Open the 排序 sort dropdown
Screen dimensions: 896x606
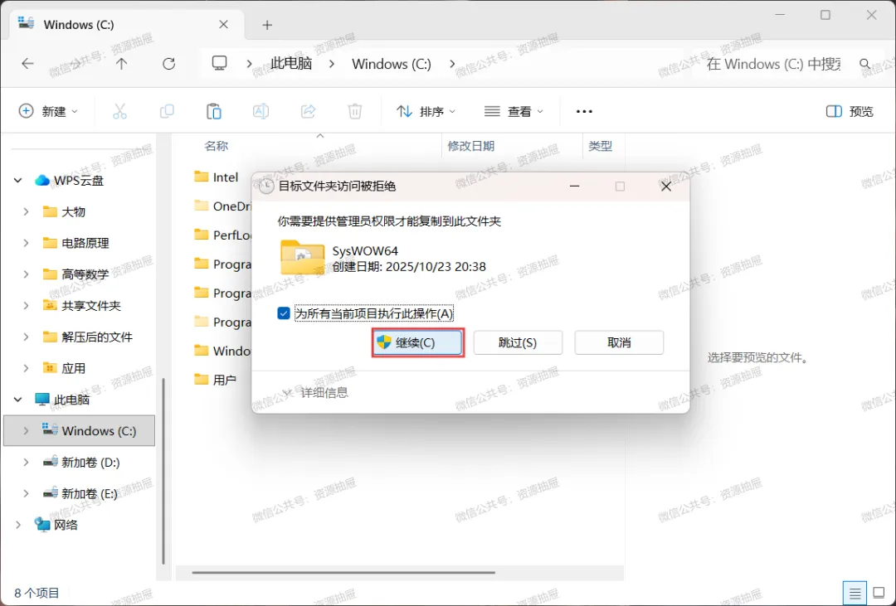(x=426, y=111)
